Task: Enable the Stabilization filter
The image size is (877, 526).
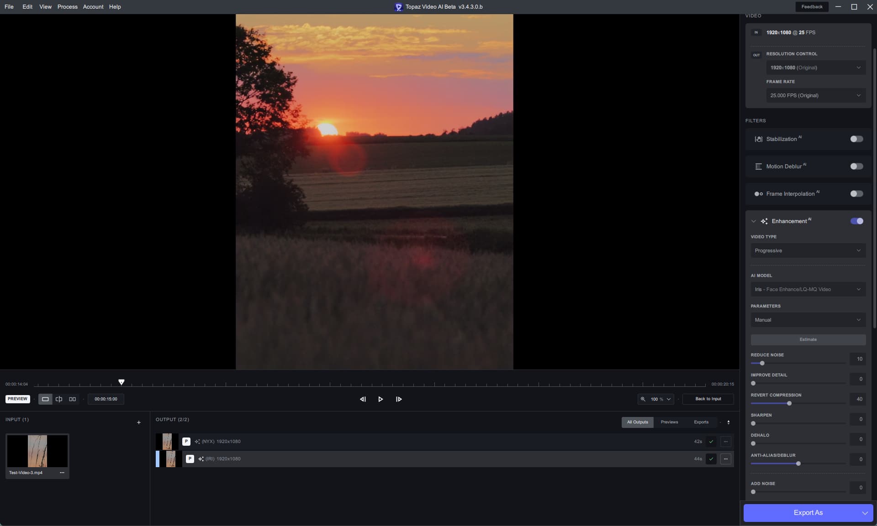Action: (856, 139)
